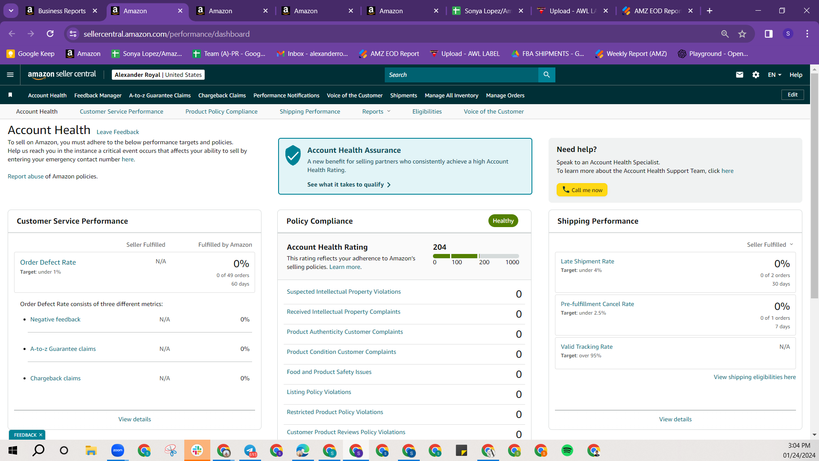
Task: Open the Order Defect Rate metric
Action: (x=48, y=262)
